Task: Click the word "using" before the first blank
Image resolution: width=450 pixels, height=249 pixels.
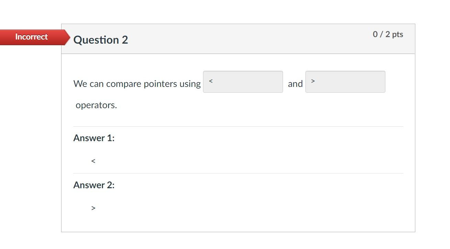Action: pos(190,84)
